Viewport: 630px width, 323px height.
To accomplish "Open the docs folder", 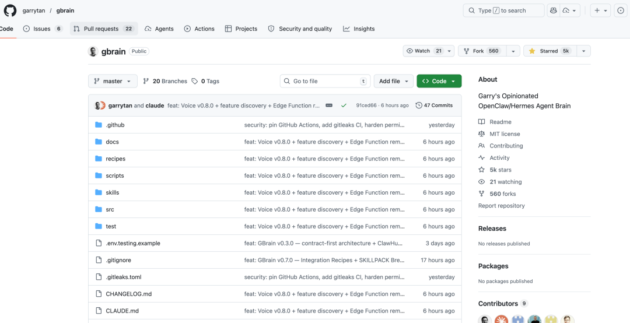I will (112, 142).
